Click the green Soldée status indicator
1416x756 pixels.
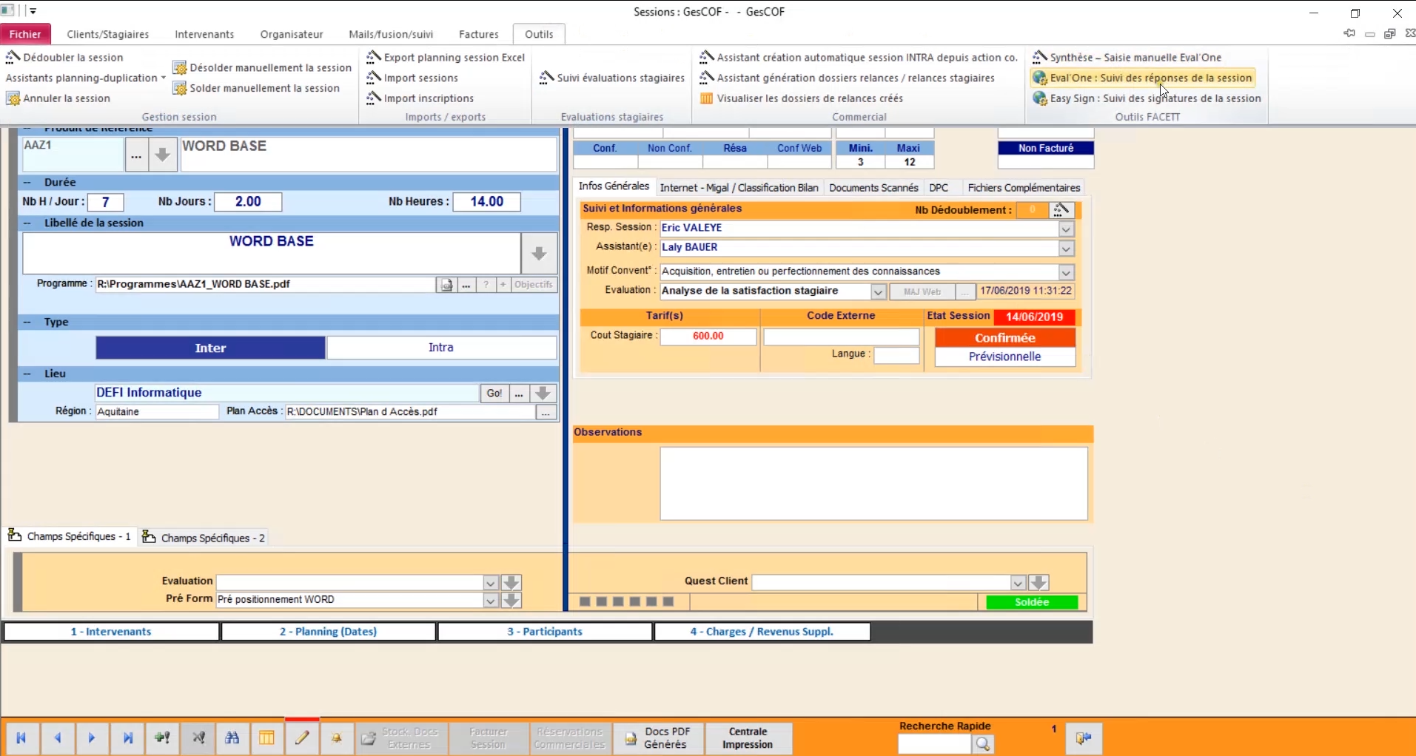point(1032,602)
